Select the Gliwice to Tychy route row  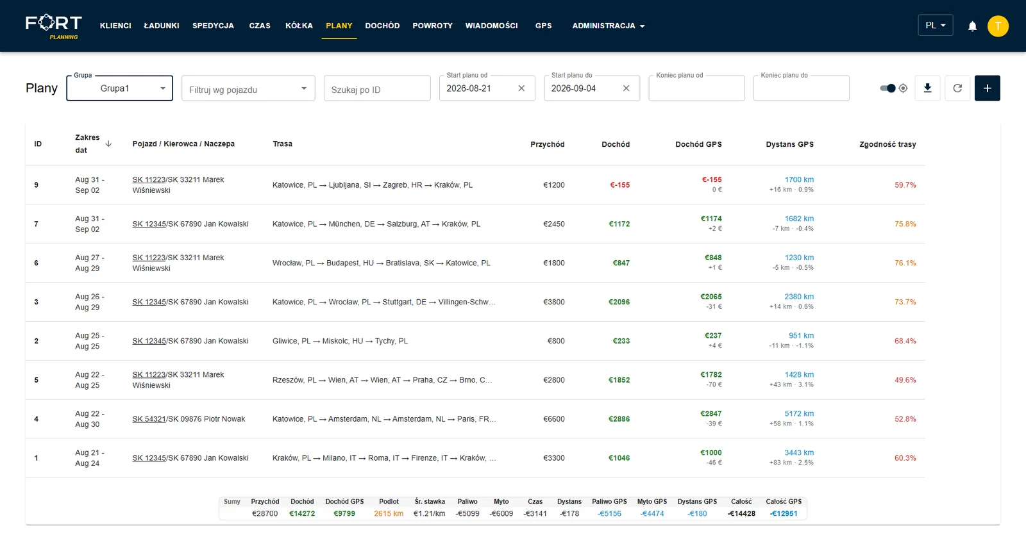coord(475,341)
